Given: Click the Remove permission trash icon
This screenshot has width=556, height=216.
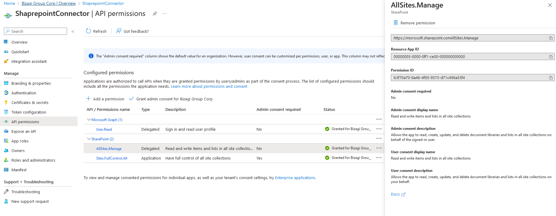Looking at the screenshot, I should pos(396,23).
